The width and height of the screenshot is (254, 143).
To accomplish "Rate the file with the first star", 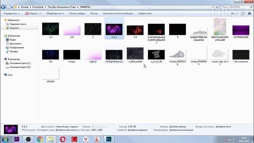I will point(93,126).
